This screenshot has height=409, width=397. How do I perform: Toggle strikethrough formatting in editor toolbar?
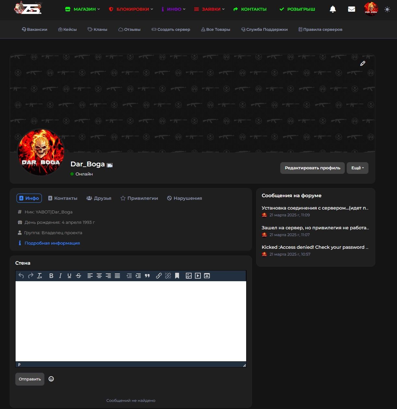click(x=78, y=276)
